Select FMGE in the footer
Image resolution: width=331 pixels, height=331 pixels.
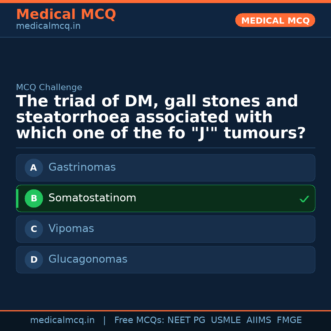click(x=289, y=320)
